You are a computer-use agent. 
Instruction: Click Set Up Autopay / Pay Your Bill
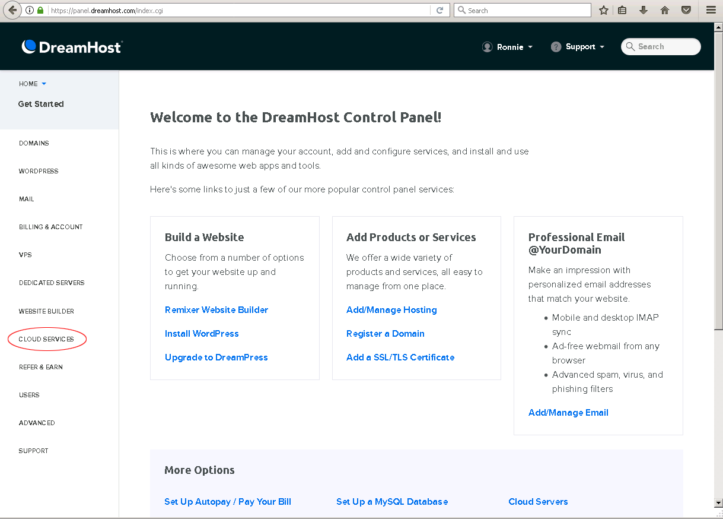[x=228, y=502]
